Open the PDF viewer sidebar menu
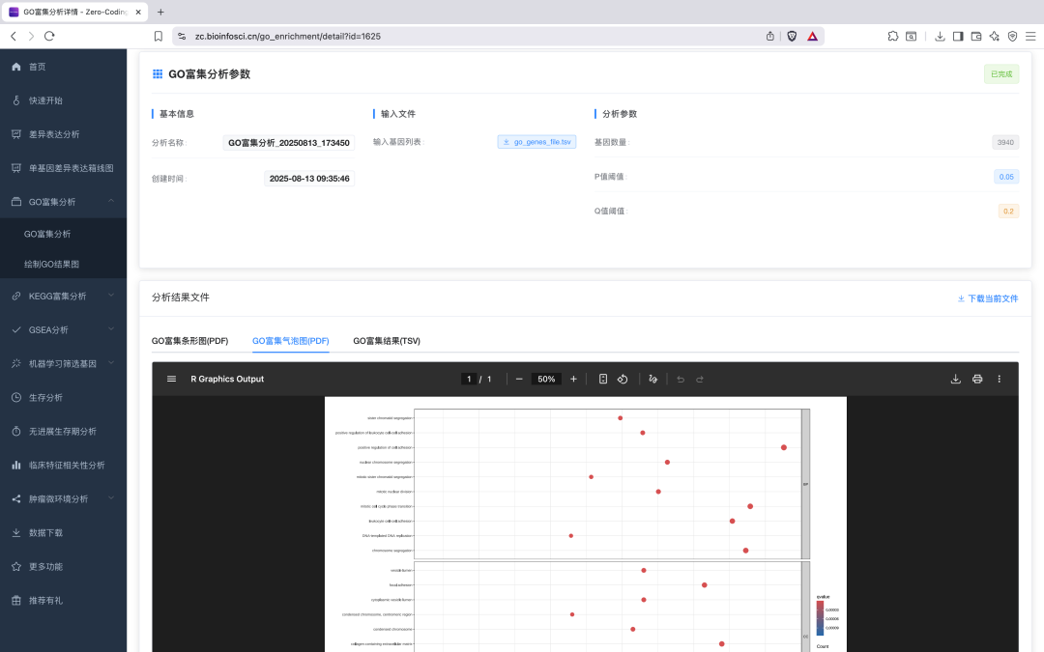Screen dimensions: 1044x652 (172, 379)
